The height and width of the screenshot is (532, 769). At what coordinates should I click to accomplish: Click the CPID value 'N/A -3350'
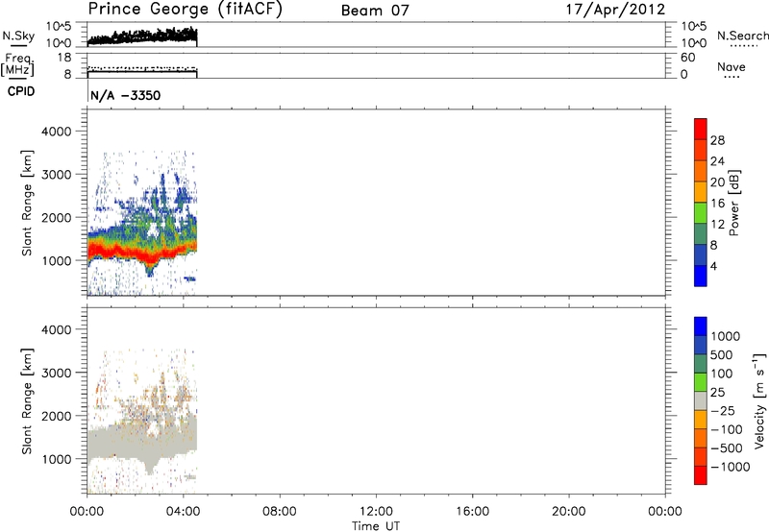[126, 95]
